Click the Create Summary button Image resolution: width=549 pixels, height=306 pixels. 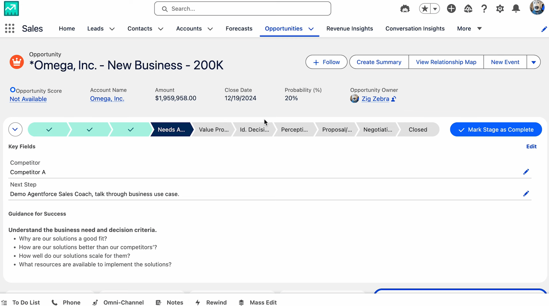tap(379, 62)
